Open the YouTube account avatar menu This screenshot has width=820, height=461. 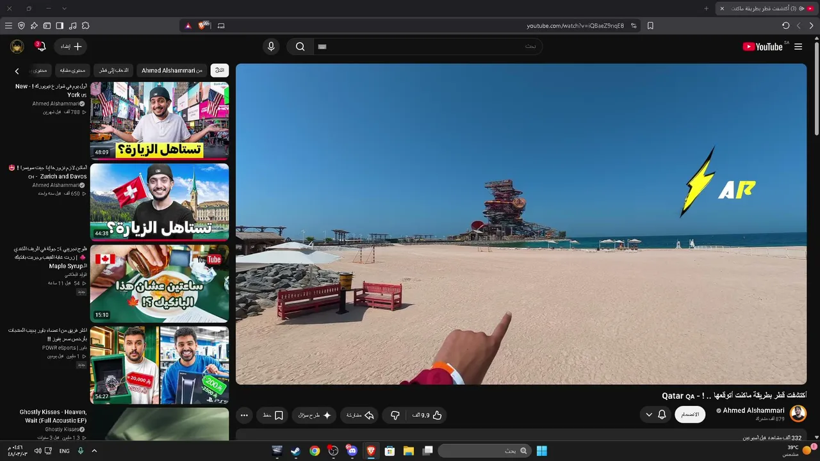(x=17, y=47)
